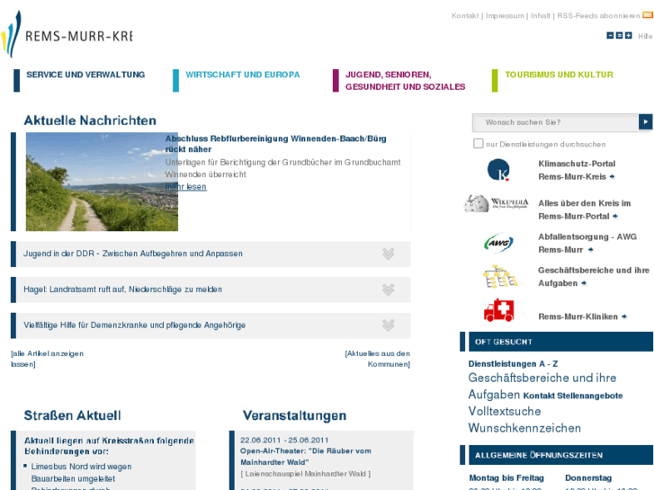This screenshot has height=490, width=654.
Task: Open the Service und Verwaltung menu
Action: [85, 75]
